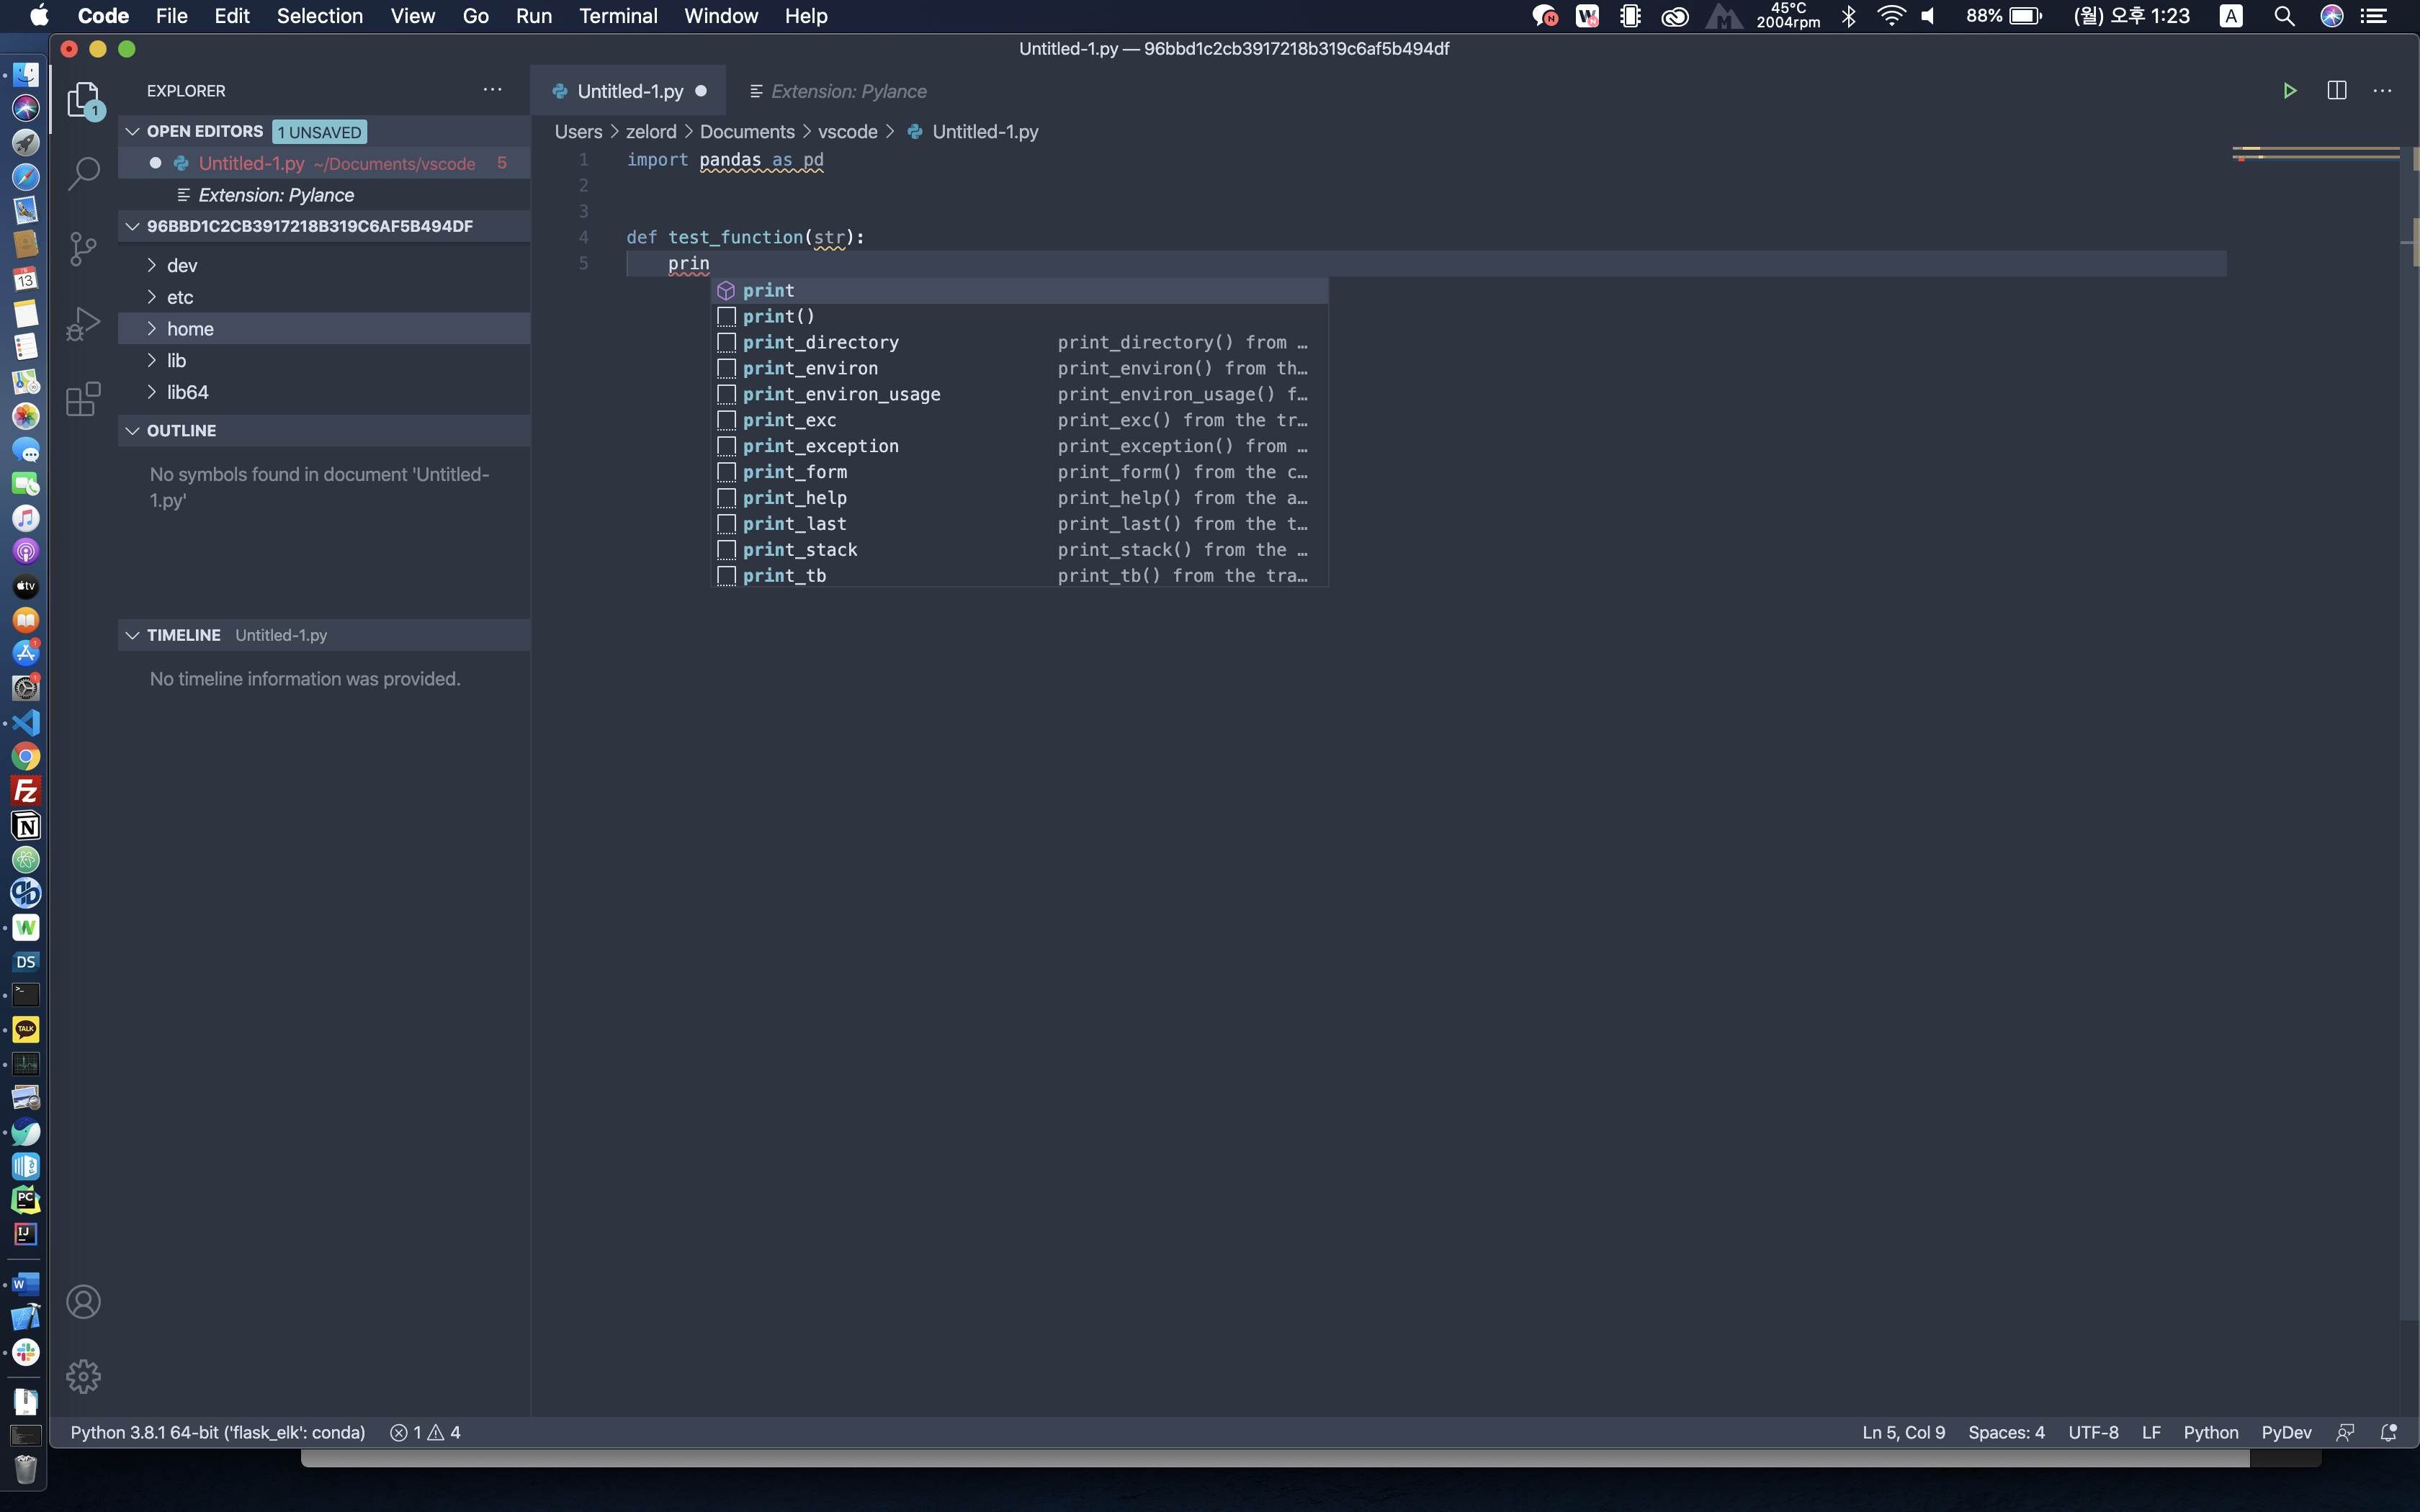
Task: Open the Accounts icon in activity bar
Action: 83,1302
